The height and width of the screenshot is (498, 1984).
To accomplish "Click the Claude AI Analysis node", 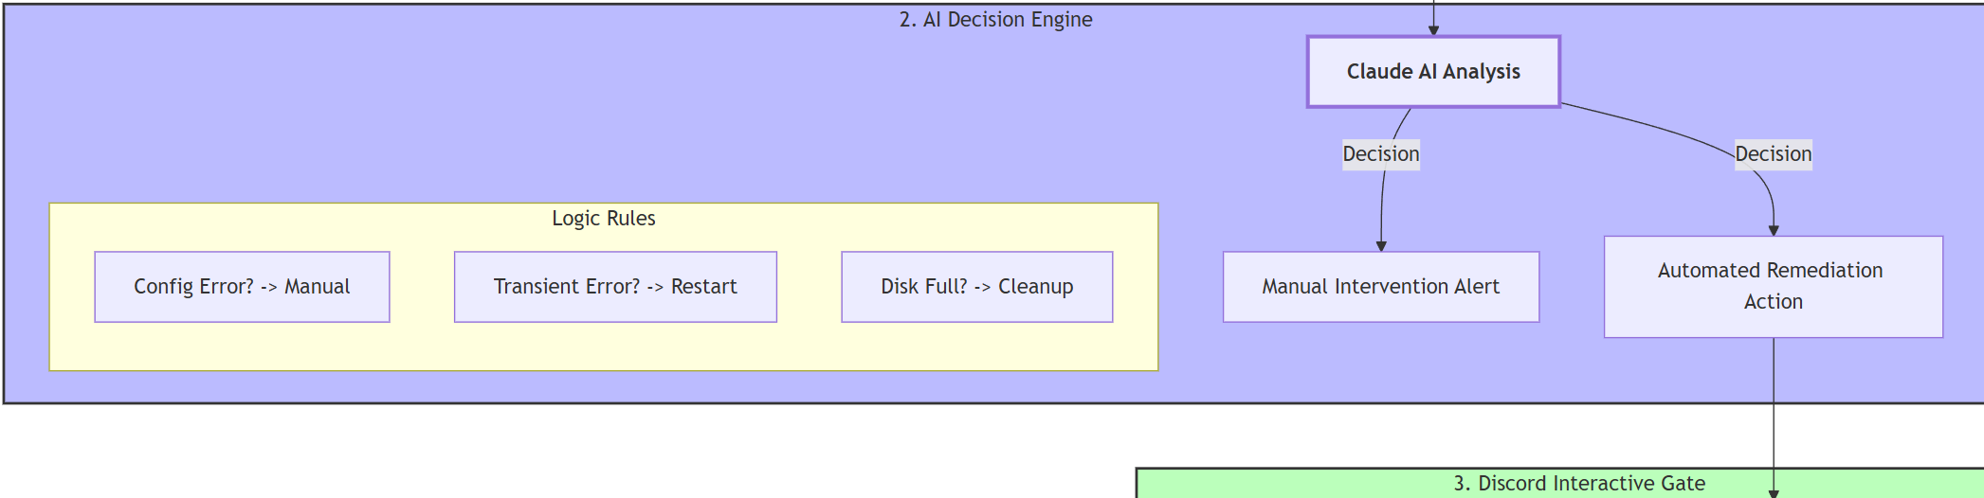I will (x=1432, y=72).
